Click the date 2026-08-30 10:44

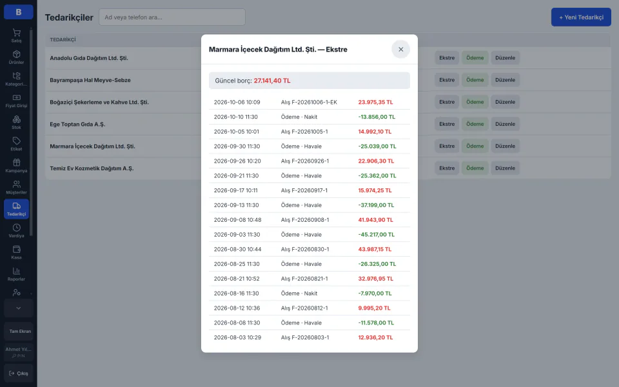click(x=238, y=250)
